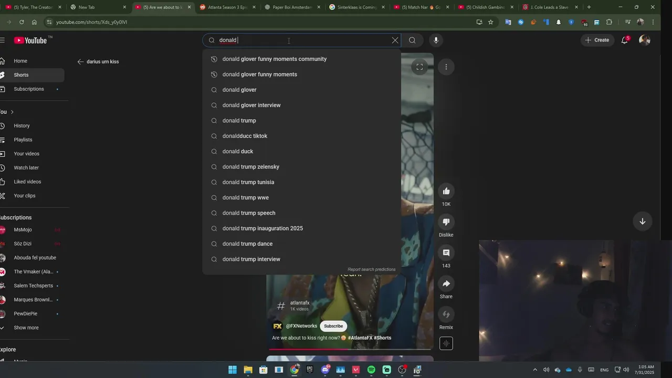Viewport: 672px width, 378px height.
Task: Open Discord from the taskbar
Action: click(325, 370)
